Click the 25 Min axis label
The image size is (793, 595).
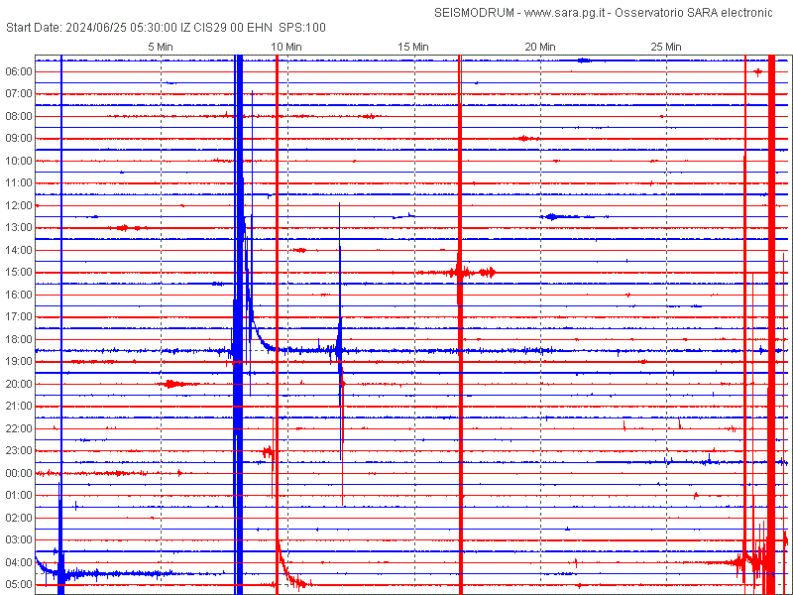click(x=666, y=47)
